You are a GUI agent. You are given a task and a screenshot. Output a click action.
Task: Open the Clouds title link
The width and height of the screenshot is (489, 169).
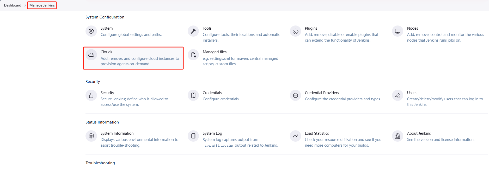[x=106, y=52]
